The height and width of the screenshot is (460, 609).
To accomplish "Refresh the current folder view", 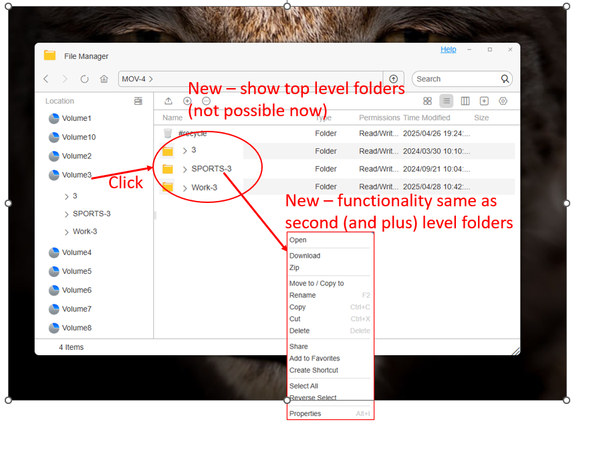I will point(84,79).
